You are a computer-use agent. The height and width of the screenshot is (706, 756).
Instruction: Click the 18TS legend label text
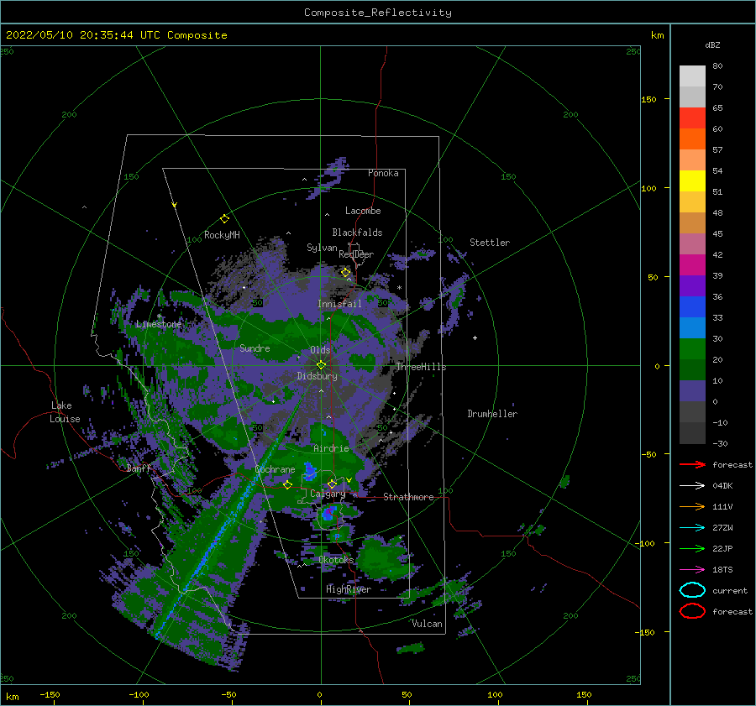722,570
